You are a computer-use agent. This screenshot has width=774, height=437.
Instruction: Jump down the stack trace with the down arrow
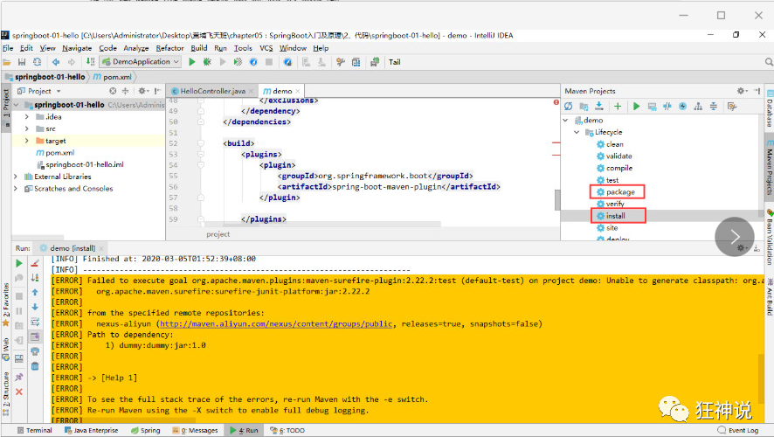pyautogui.click(x=35, y=307)
